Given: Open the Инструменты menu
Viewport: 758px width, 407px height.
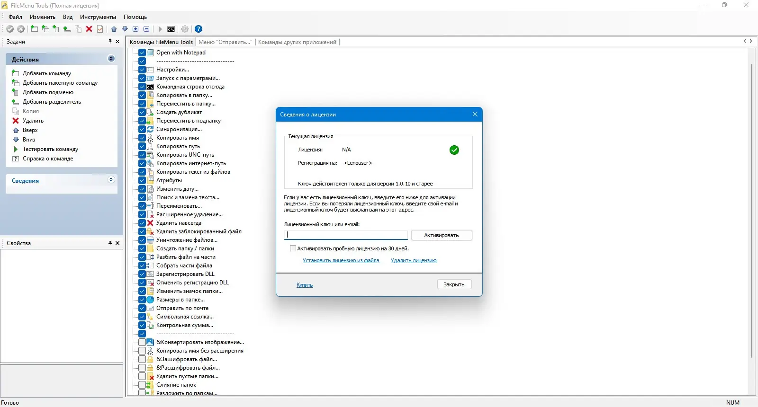Looking at the screenshot, I should [98, 17].
